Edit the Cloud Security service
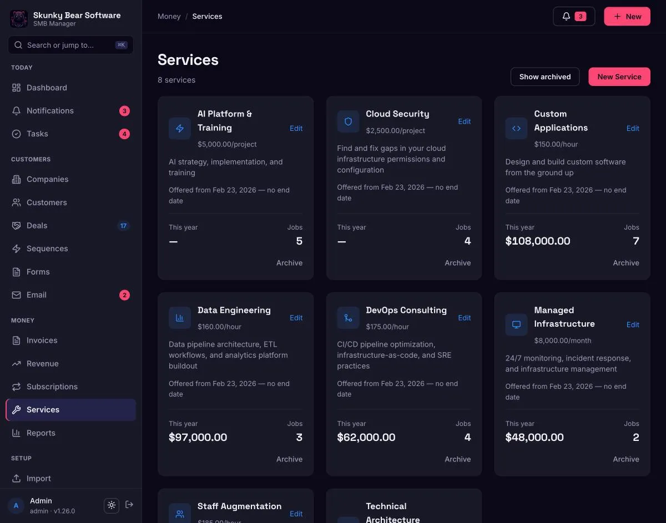 click(465, 121)
